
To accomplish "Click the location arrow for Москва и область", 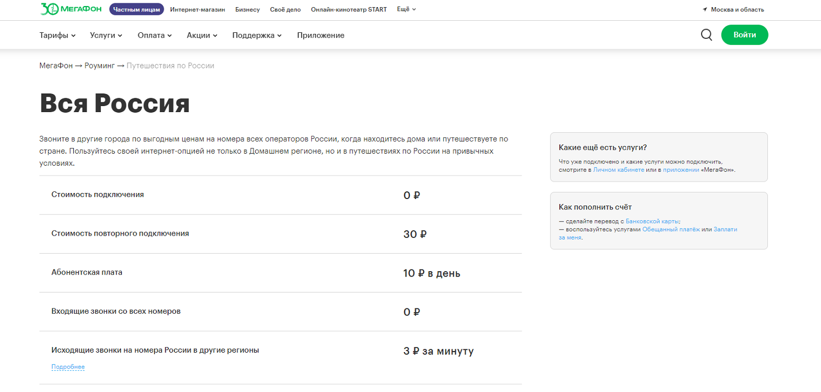I will tap(705, 10).
